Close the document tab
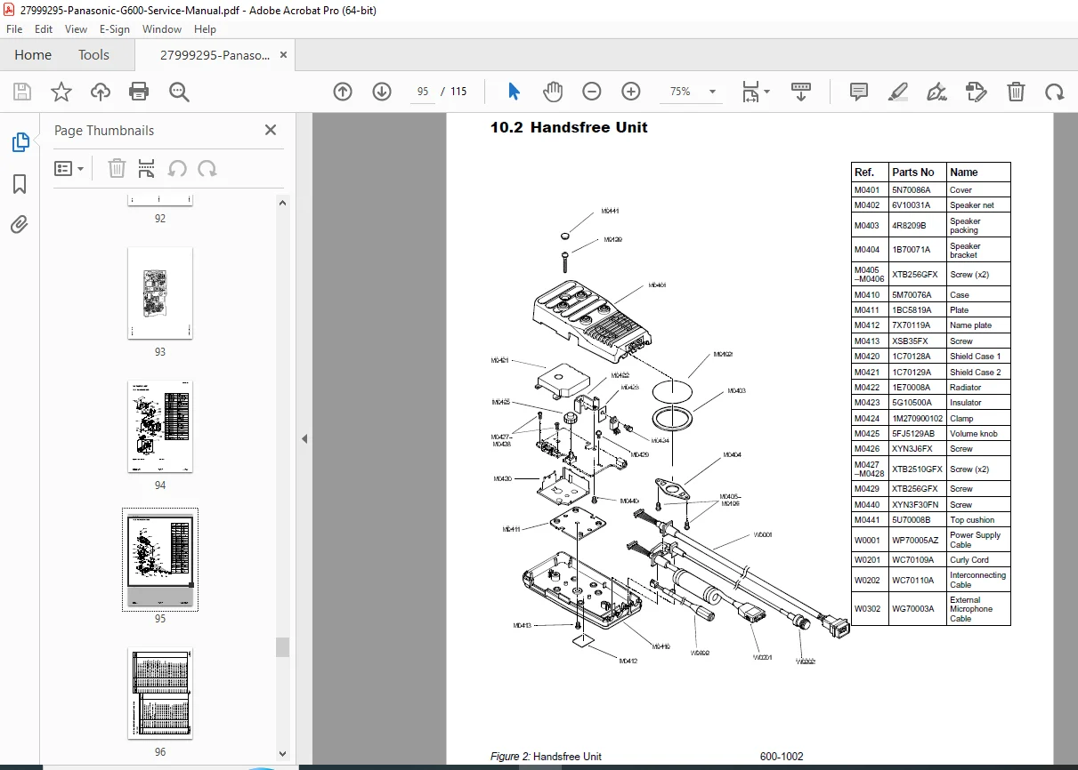Viewport: 1078px width, 770px height. [x=284, y=55]
